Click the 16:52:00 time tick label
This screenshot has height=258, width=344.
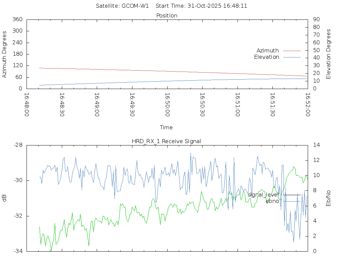click(307, 105)
